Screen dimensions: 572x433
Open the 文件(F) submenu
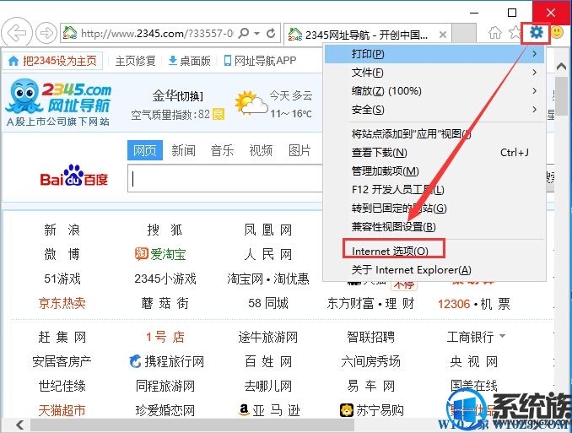point(434,73)
